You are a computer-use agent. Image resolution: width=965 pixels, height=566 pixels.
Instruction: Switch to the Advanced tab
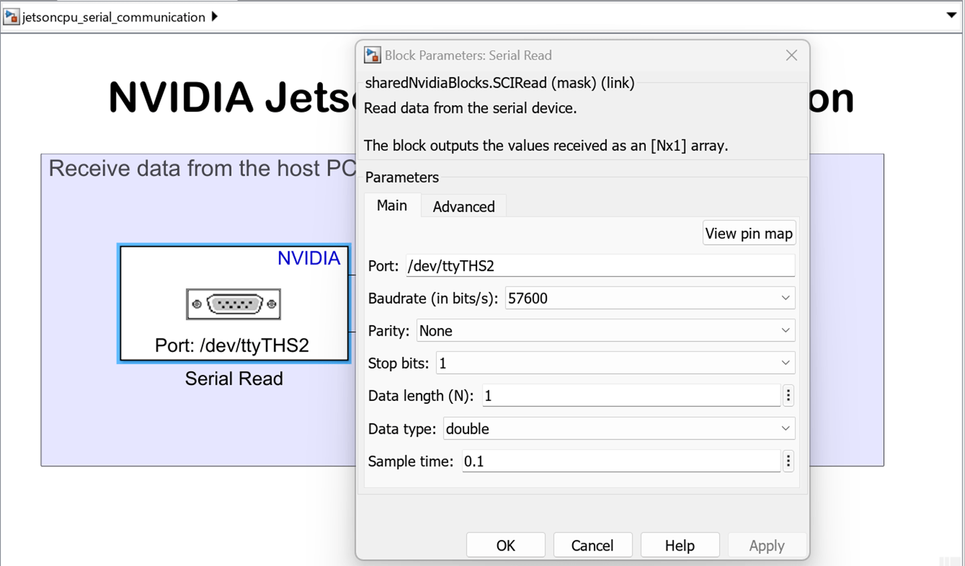tap(464, 207)
